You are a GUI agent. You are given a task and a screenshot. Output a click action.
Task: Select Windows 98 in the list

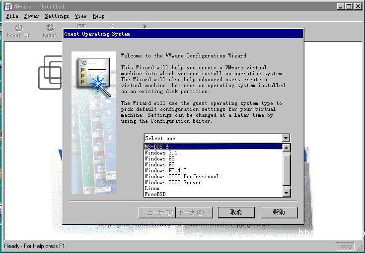coord(213,164)
